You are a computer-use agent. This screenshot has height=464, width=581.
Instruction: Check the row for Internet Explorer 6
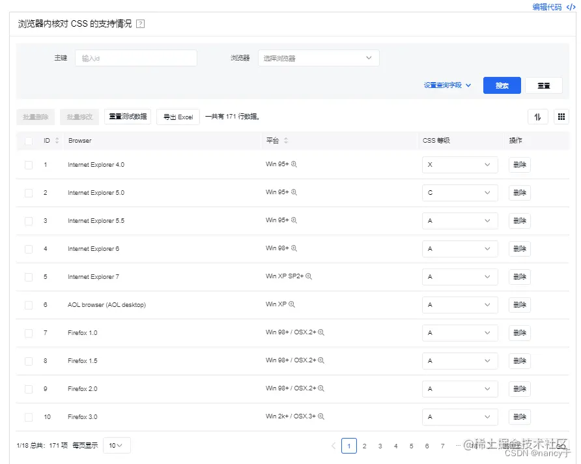coord(29,249)
